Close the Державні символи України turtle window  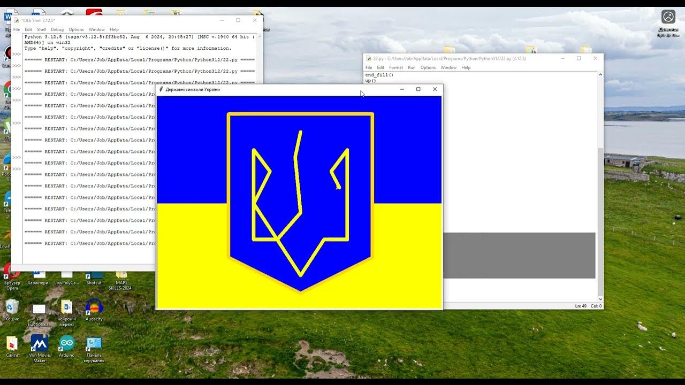[x=435, y=89]
